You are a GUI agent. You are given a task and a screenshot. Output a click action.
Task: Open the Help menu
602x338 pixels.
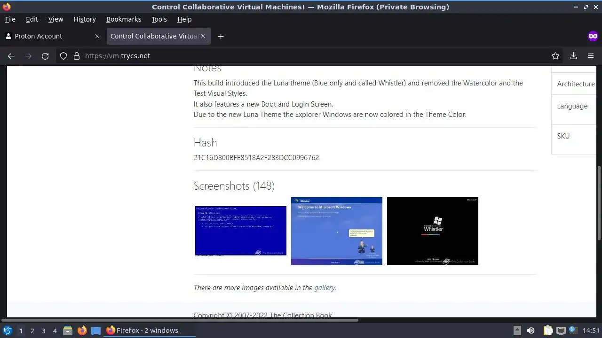[184, 19]
